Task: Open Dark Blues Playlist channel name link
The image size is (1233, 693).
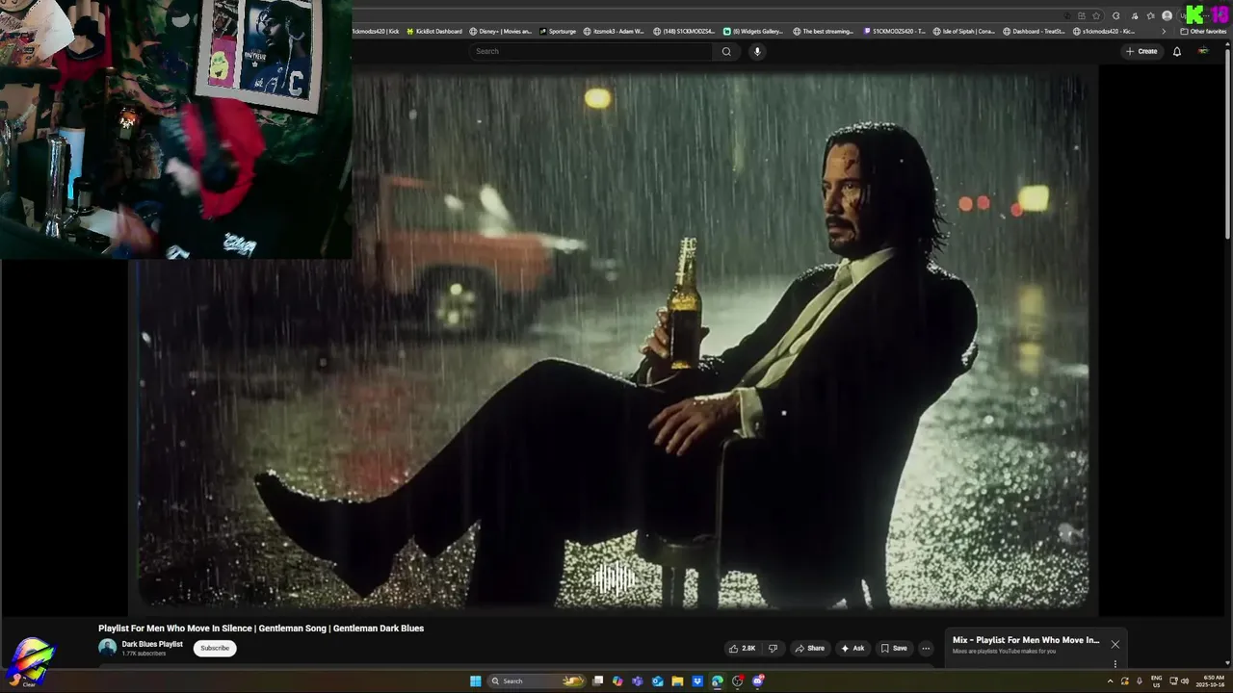Action: click(x=152, y=644)
